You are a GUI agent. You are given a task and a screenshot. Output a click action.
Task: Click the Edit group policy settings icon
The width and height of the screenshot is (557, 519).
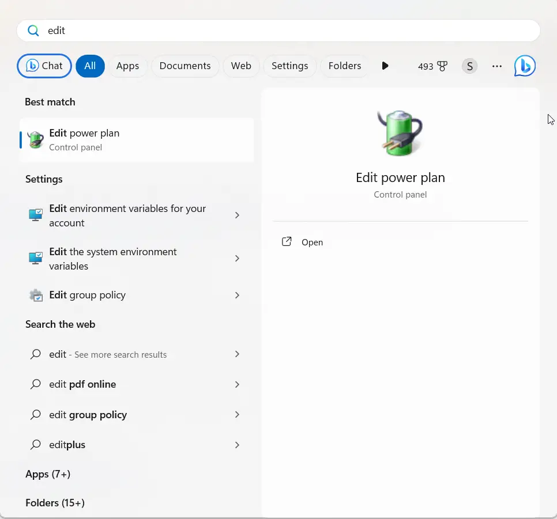pos(36,296)
